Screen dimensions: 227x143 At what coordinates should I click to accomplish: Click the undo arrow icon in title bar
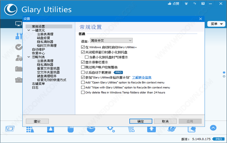point(195,4)
